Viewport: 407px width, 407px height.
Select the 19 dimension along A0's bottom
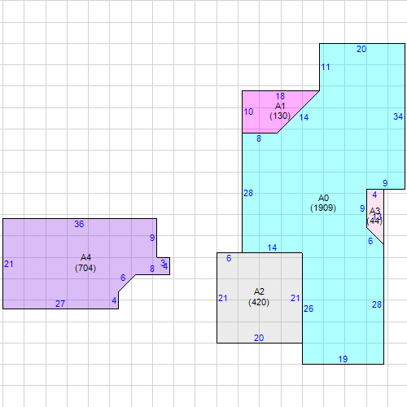tap(343, 359)
